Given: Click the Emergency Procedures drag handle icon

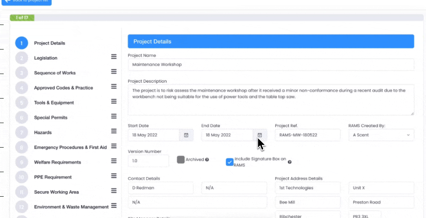Looking at the screenshot, I should [114, 146].
